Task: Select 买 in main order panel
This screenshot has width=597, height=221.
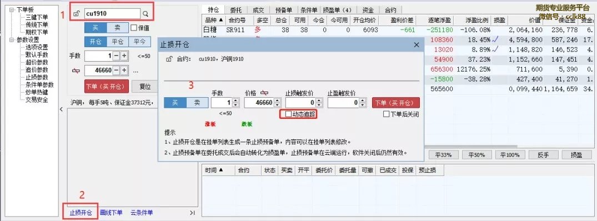Action: pos(96,28)
